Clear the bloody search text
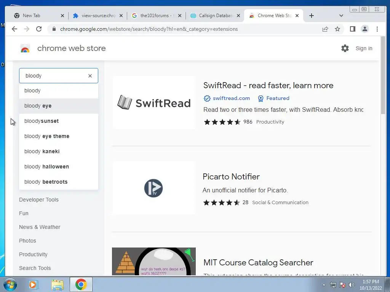390x292 pixels. (x=90, y=76)
